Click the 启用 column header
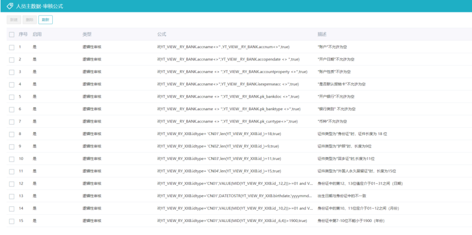Screen dimensions: 472x235 (x=37, y=34)
